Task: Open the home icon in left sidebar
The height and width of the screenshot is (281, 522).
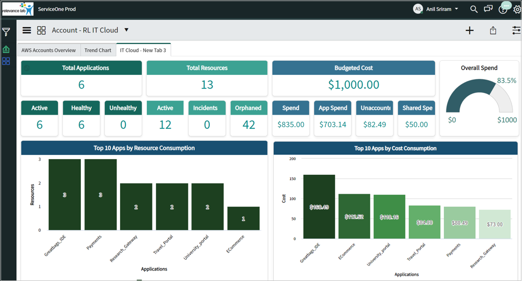Action: point(6,49)
